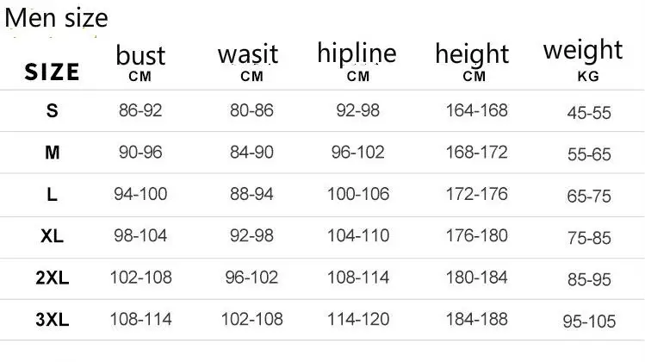Click the height CM column header
This screenshot has width=645, height=362.
coord(472,62)
